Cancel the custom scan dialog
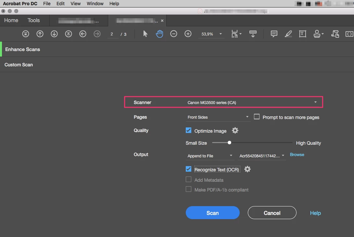The width and height of the screenshot is (354, 237). [x=272, y=213]
